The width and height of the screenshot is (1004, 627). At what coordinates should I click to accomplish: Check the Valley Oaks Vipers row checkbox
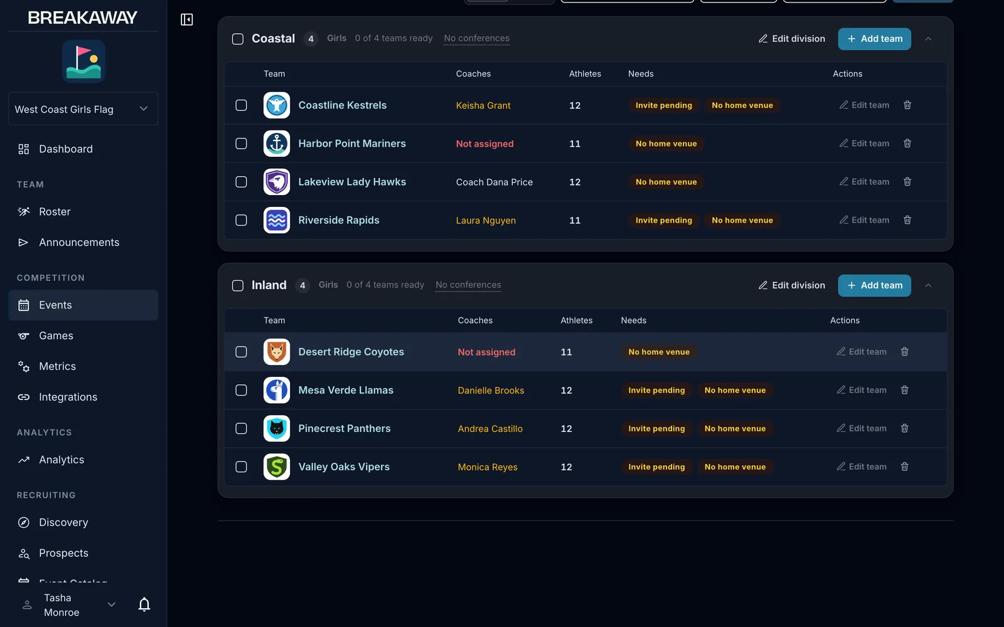(x=241, y=466)
